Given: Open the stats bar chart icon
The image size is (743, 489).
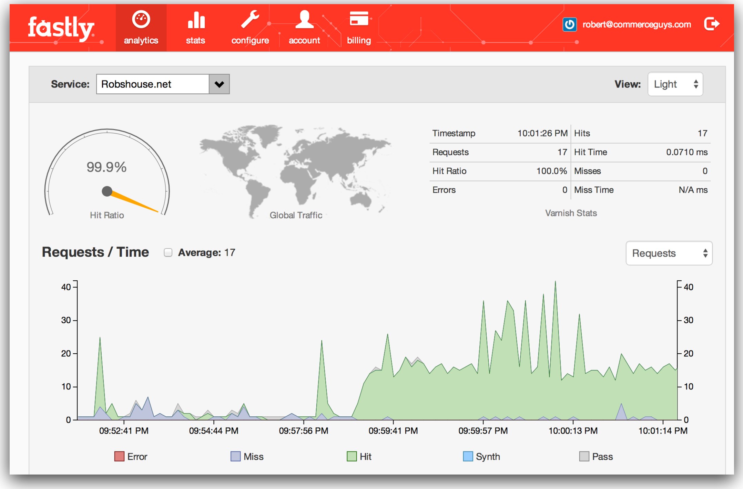Looking at the screenshot, I should [196, 20].
